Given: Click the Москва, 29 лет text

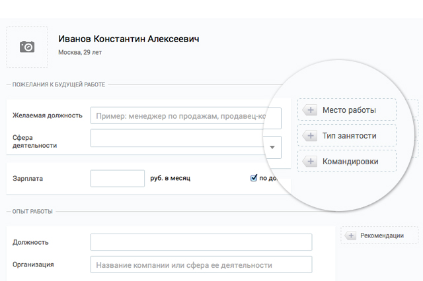Looking at the screenshot, I should pos(79,52).
